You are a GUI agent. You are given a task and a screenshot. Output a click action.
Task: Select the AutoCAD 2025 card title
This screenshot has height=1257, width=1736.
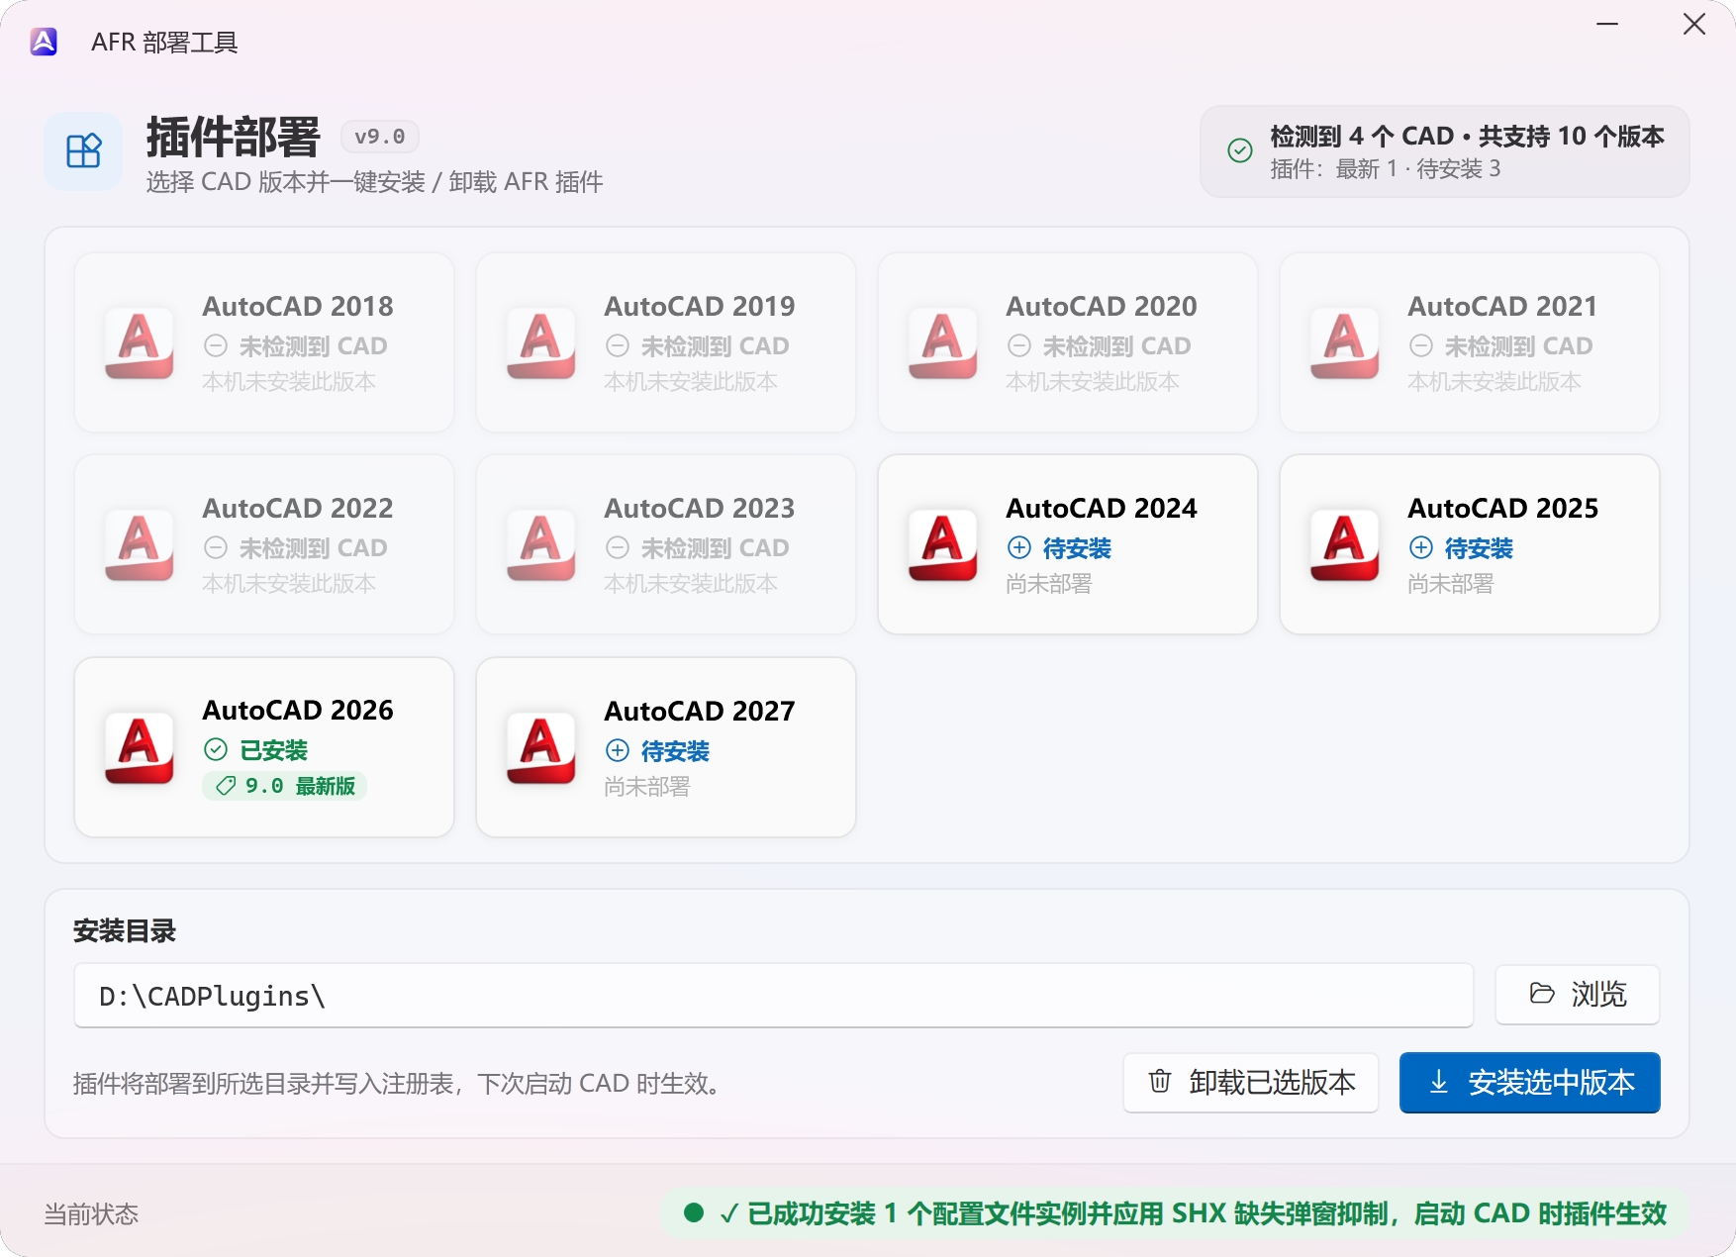pos(1503,509)
